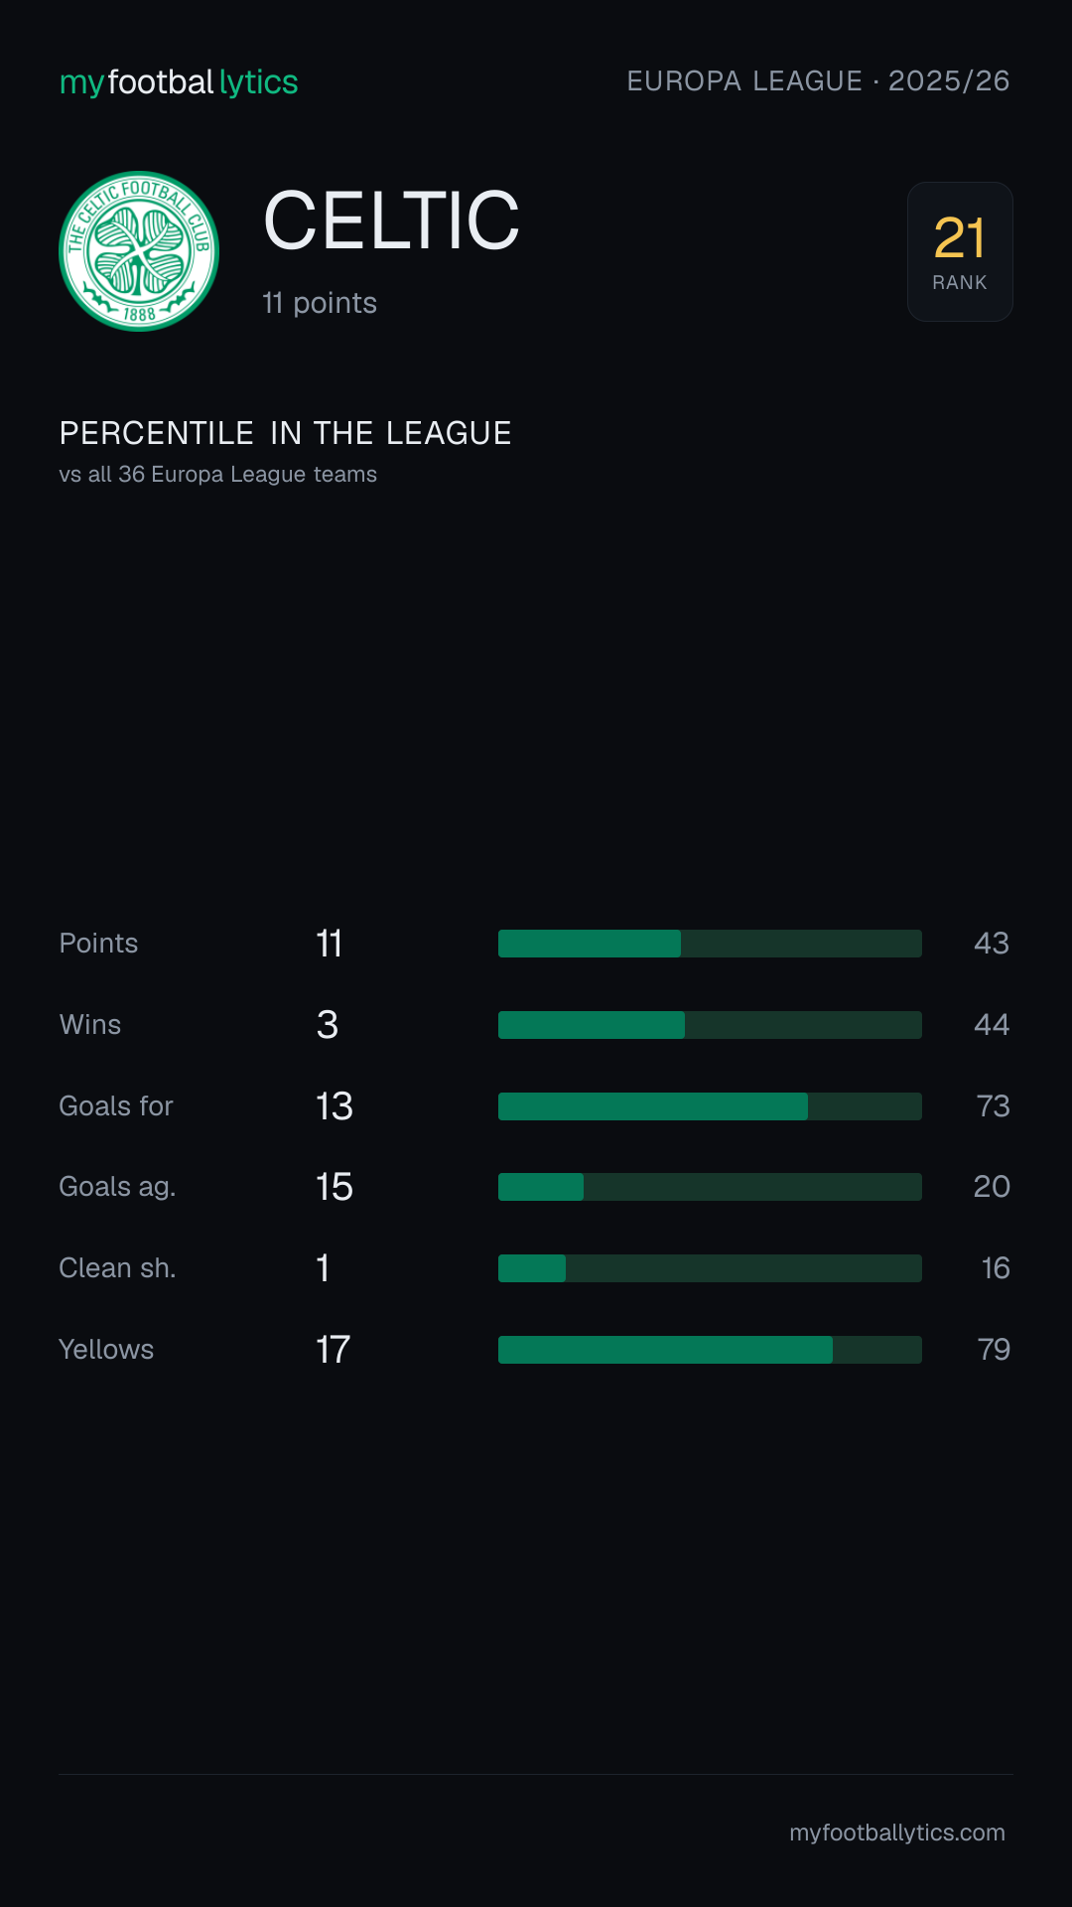The width and height of the screenshot is (1072, 1907).
Task: Select the 11 points subtitle under Celtic
Action: coord(320,303)
